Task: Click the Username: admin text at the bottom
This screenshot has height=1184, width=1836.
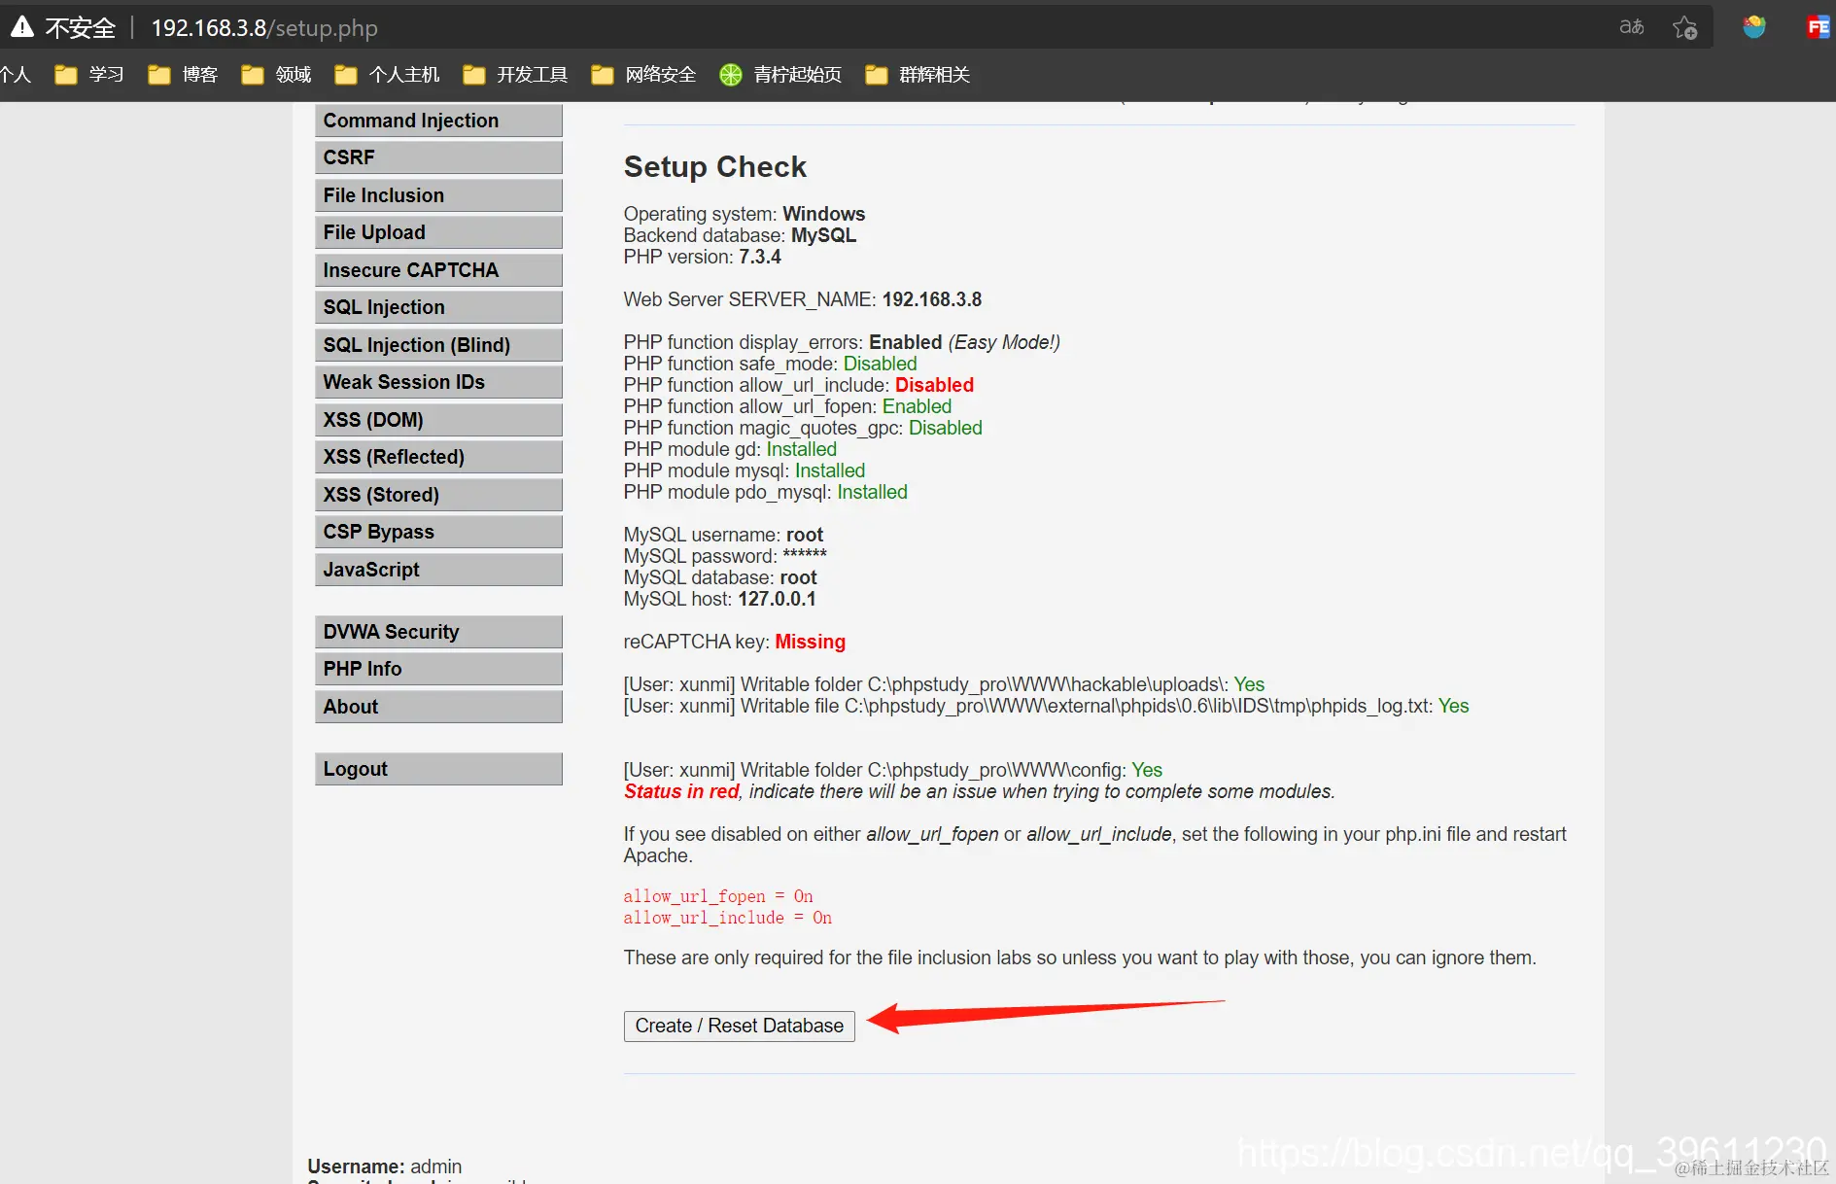Action: (x=385, y=1166)
